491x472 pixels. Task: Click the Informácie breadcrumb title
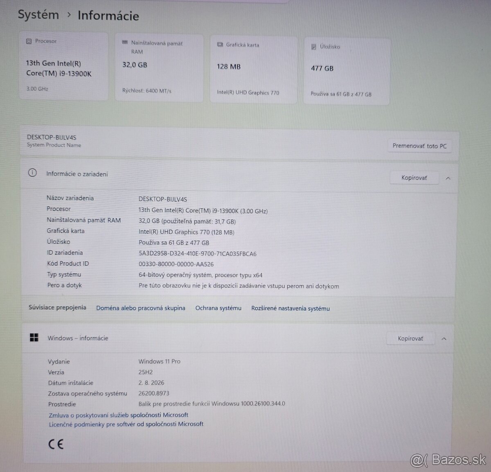click(108, 16)
